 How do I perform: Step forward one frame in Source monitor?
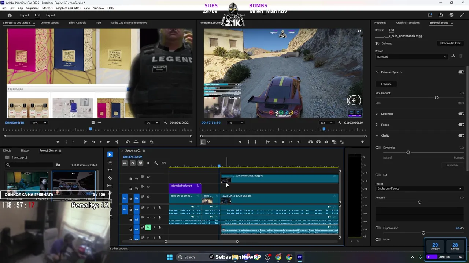tap(108, 142)
